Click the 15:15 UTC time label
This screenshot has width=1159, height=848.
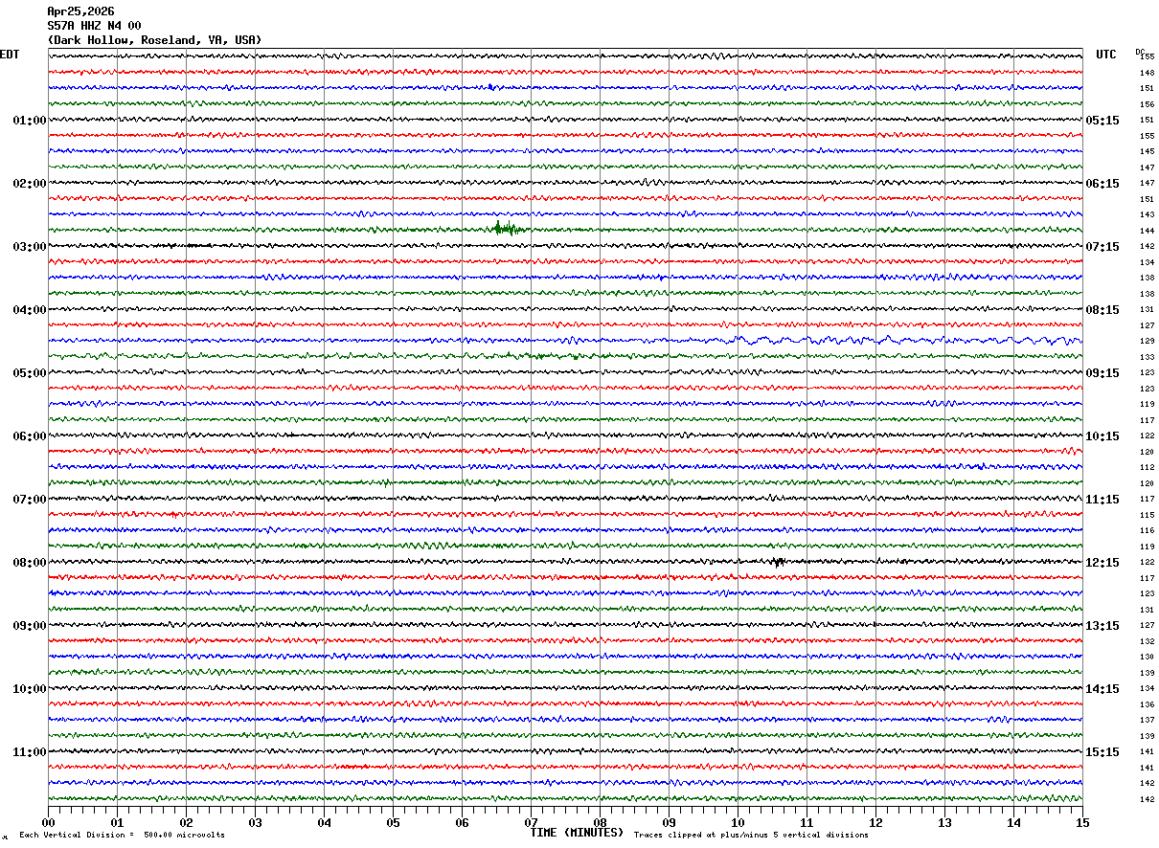click(x=1102, y=752)
